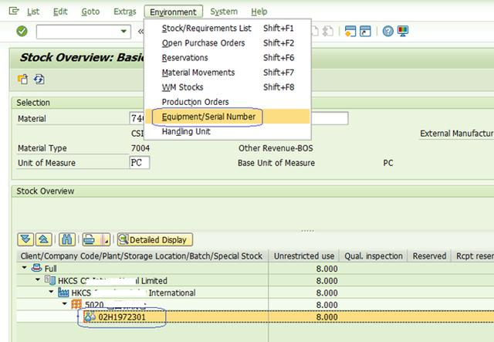Click the Unit of Measure PC field
The height and width of the screenshot is (342, 494).
tap(139, 163)
